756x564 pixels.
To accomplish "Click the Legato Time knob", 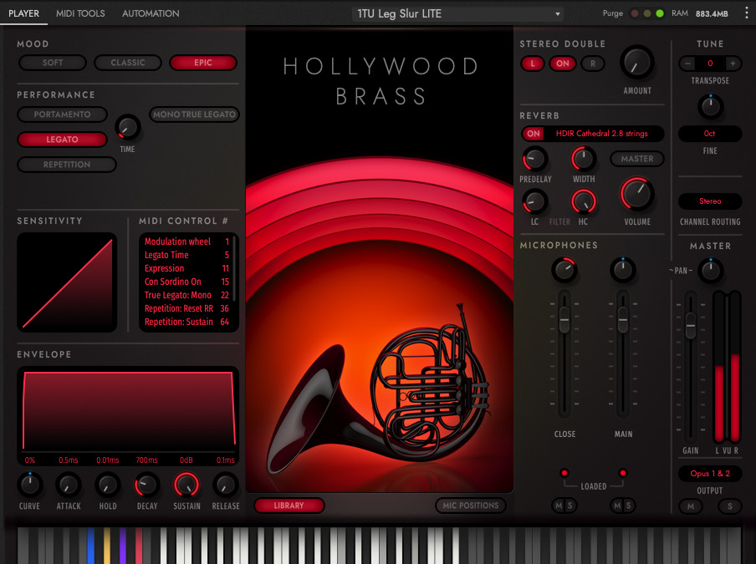I will tap(127, 128).
